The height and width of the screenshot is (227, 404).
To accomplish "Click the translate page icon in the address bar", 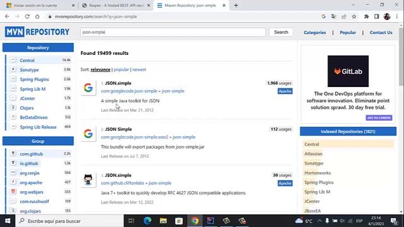I will pos(334,16).
